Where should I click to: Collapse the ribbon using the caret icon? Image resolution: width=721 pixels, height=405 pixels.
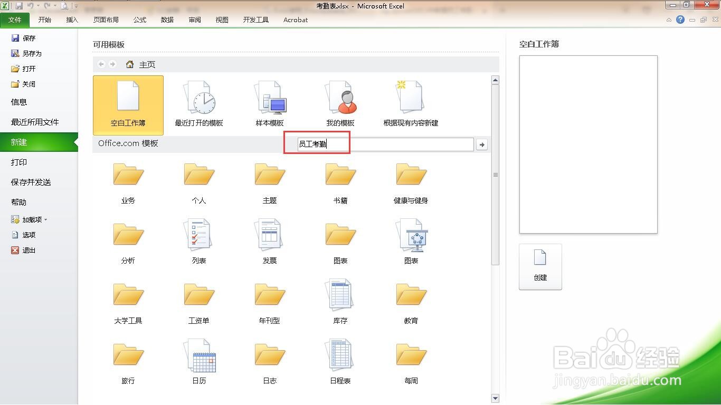pos(669,20)
